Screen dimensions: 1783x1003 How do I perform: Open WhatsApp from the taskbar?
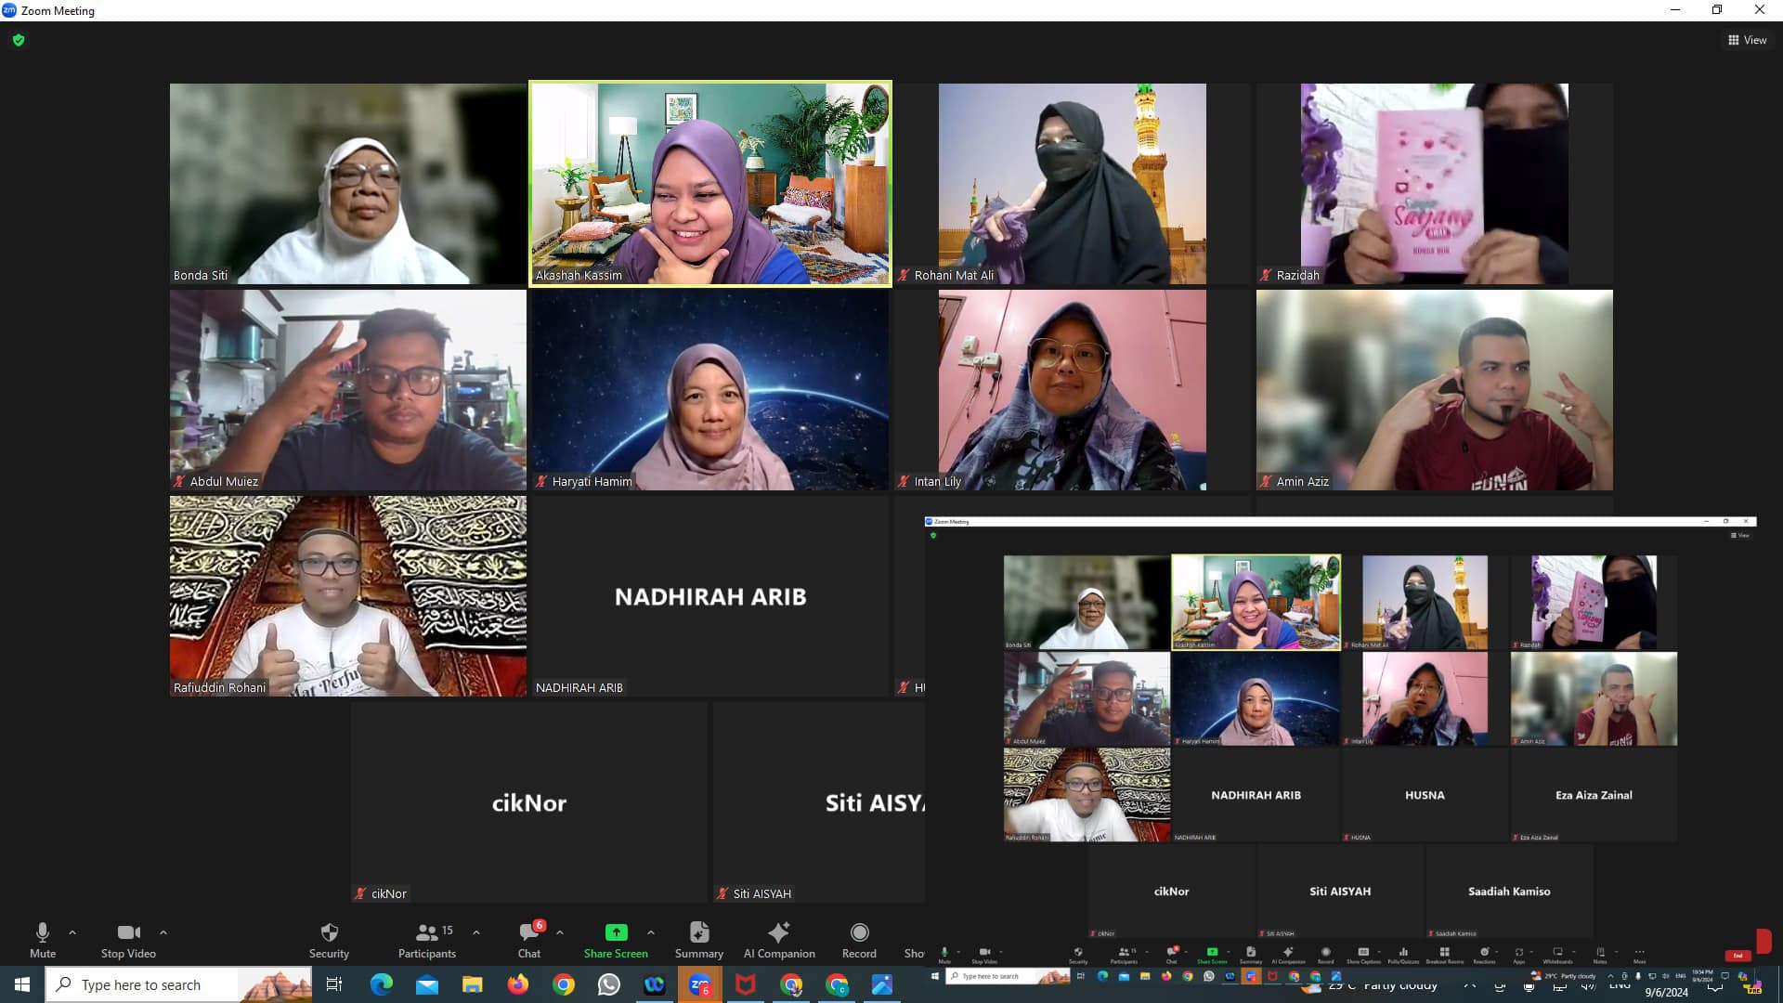tap(608, 984)
